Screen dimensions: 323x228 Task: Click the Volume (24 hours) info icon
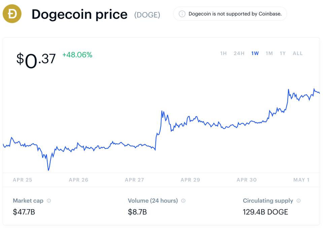(x=183, y=201)
